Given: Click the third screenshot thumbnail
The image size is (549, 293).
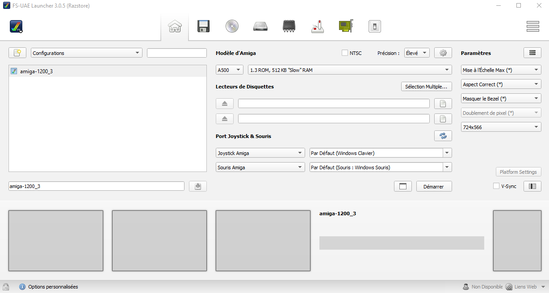Looking at the screenshot, I should click(x=263, y=241).
